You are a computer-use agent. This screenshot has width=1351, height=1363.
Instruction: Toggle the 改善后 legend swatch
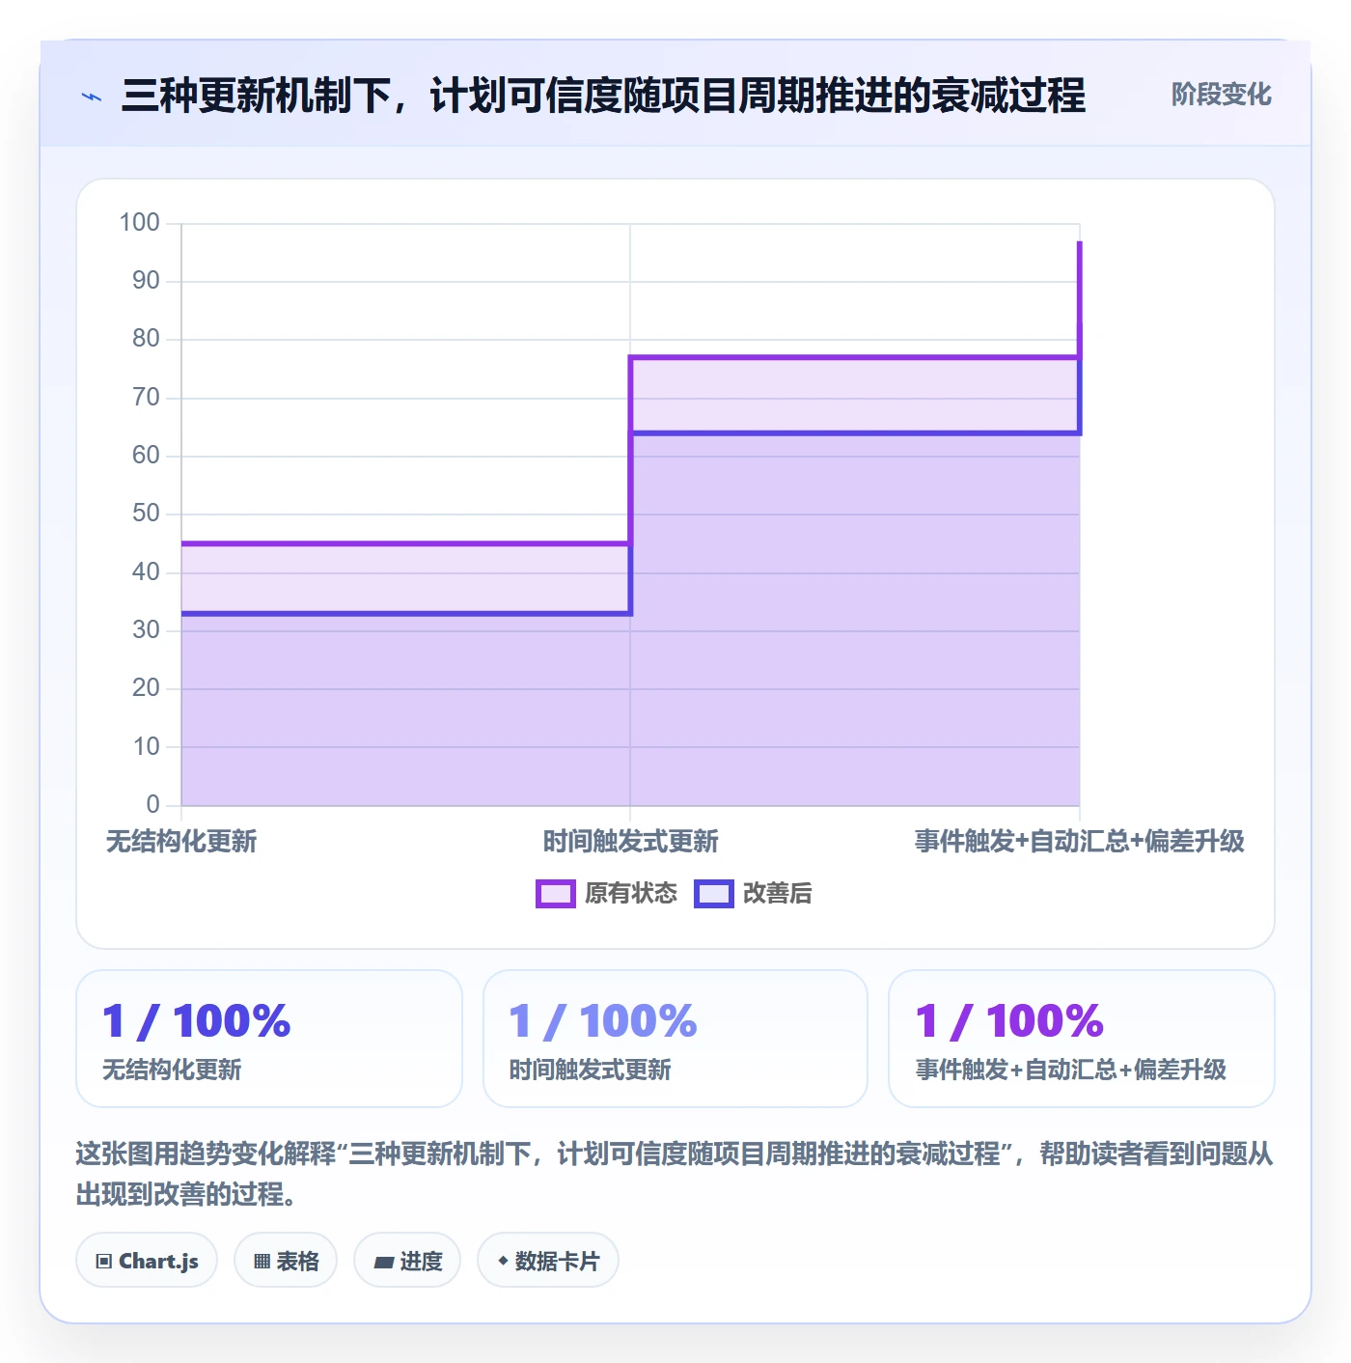pyautogui.click(x=714, y=894)
